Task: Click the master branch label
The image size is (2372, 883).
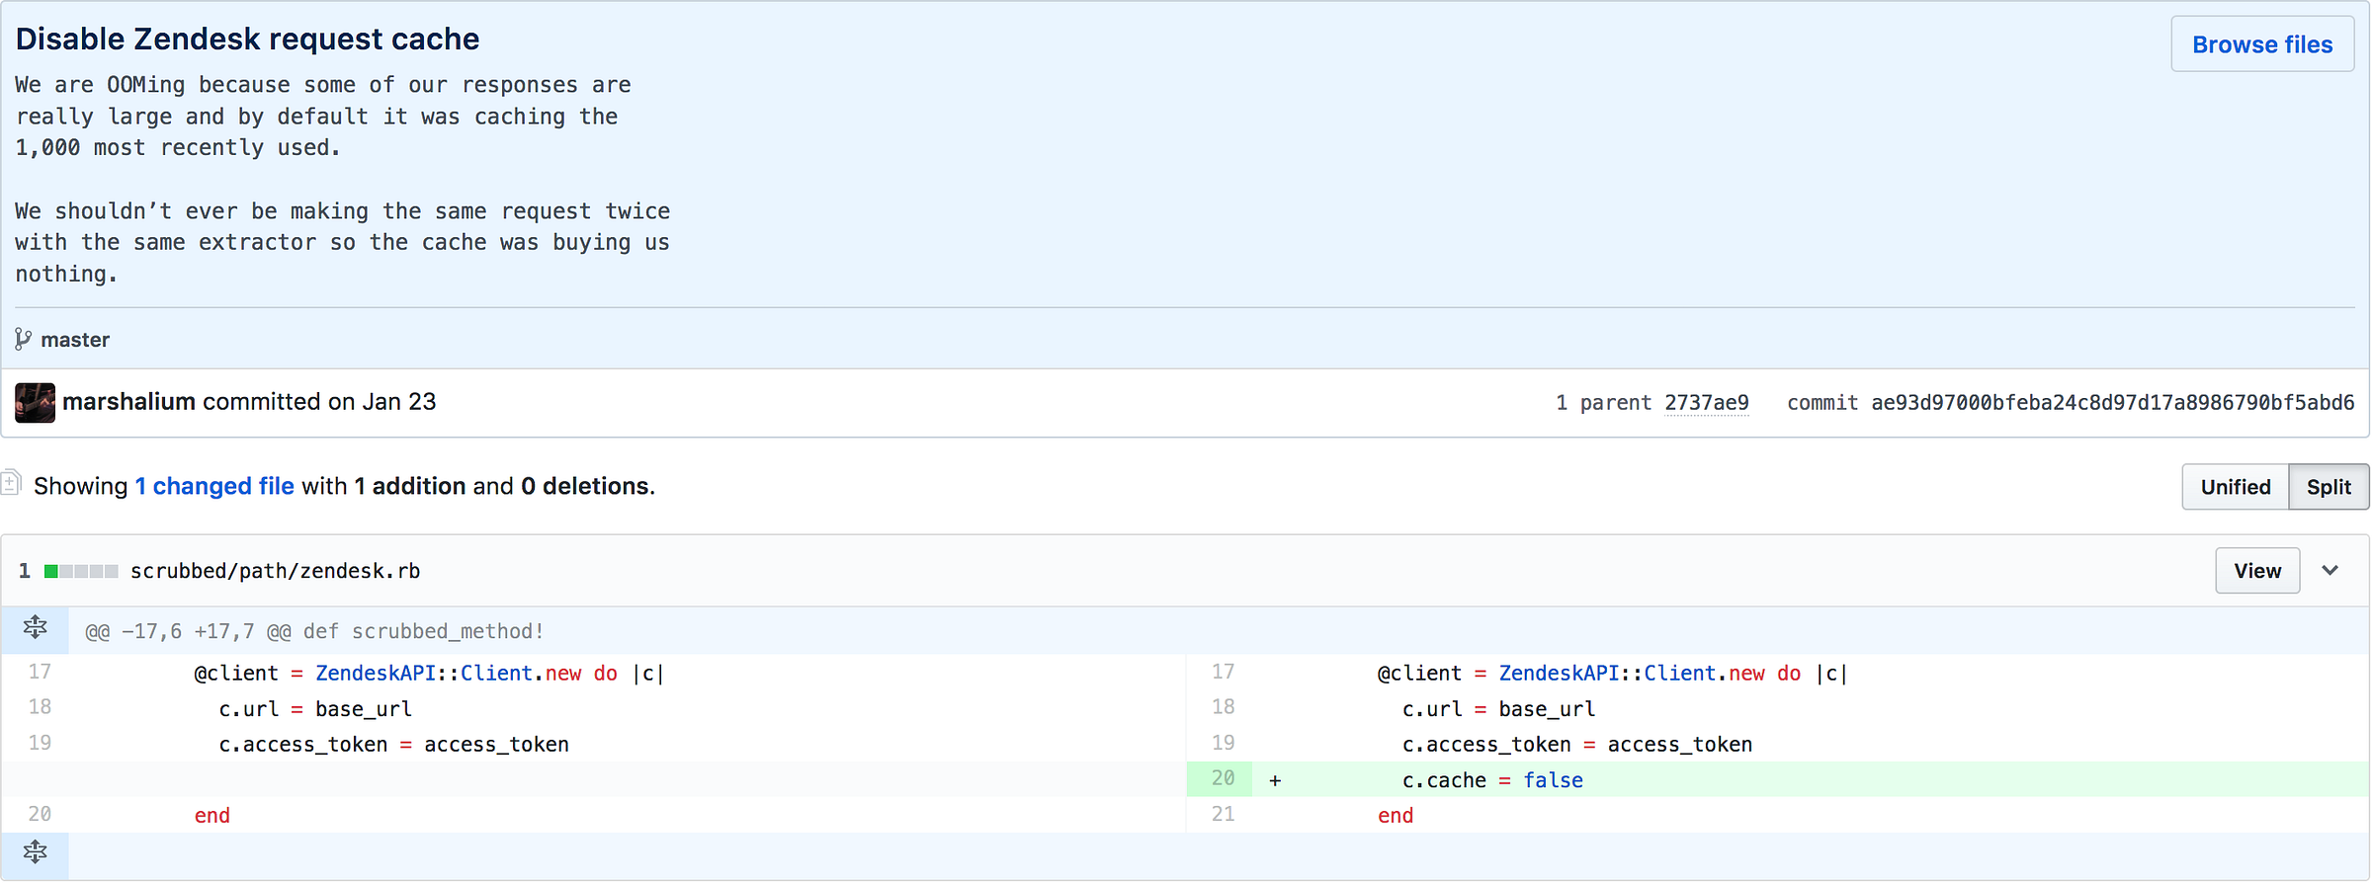Action: 75,340
